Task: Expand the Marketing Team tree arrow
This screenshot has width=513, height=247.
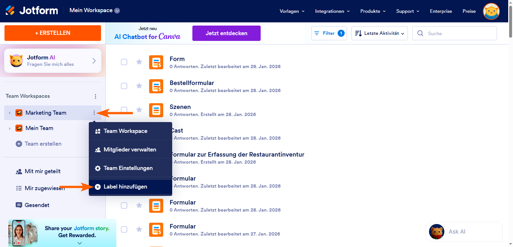Action: tap(10, 113)
